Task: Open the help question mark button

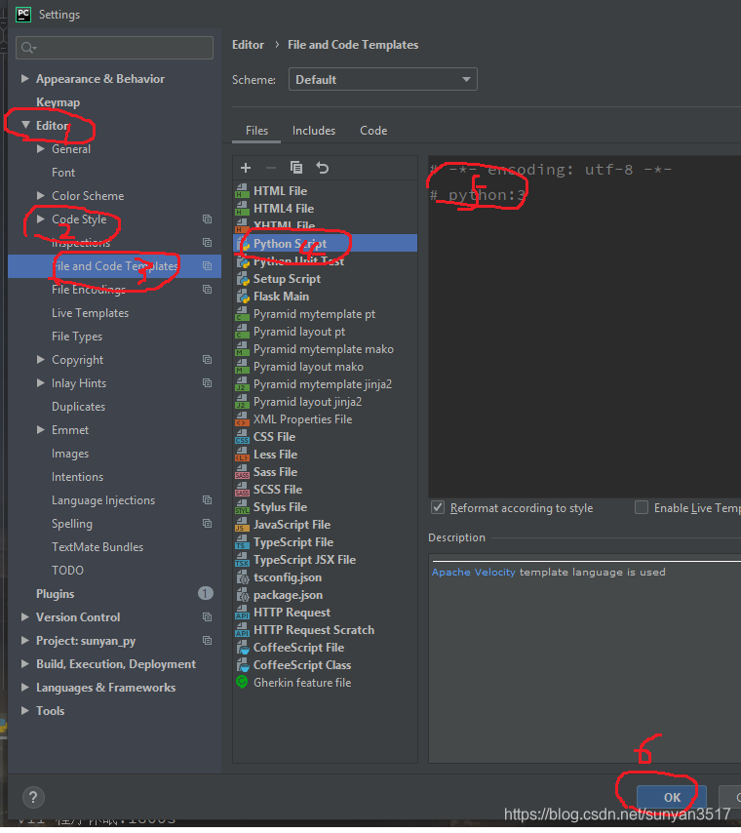Action: pos(33,797)
